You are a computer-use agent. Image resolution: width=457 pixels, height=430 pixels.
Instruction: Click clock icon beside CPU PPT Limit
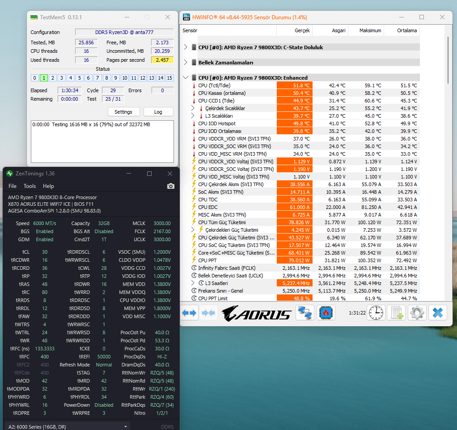194,298
